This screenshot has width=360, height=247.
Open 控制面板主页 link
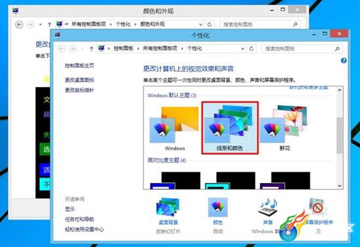pyautogui.click(x=79, y=66)
